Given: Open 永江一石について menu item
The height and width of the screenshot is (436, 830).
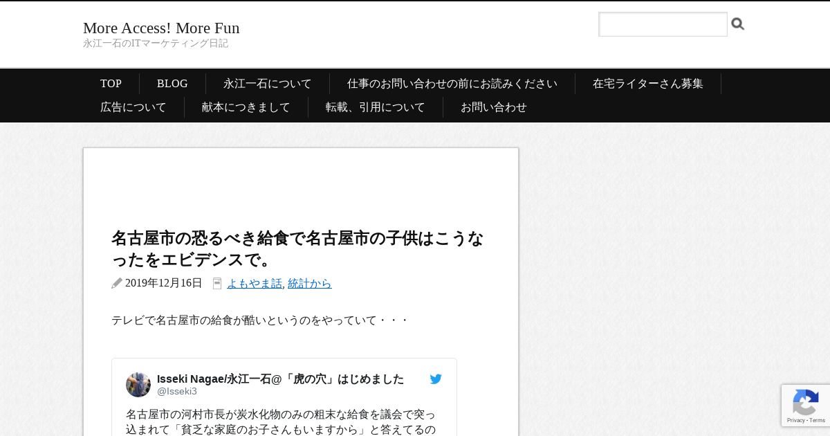Looking at the screenshot, I should pyautogui.click(x=268, y=84).
